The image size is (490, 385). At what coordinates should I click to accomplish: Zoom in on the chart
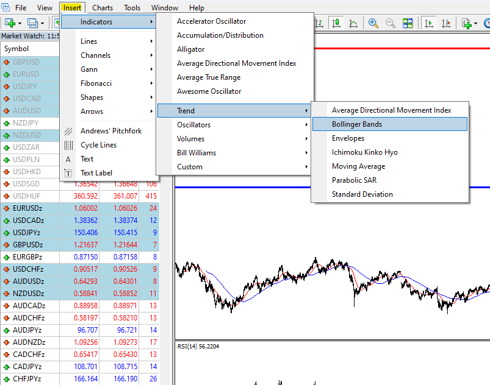(x=373, y=23)
